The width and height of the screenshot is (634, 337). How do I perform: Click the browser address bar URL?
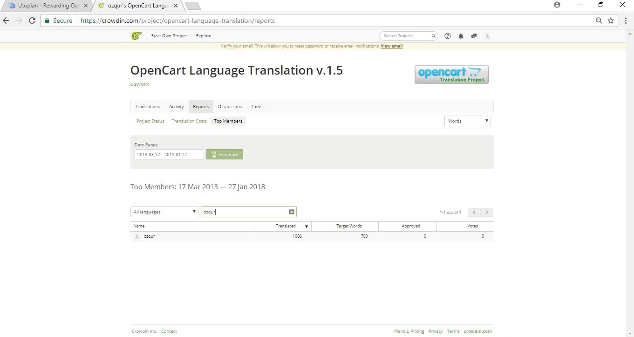pos(177,21)
